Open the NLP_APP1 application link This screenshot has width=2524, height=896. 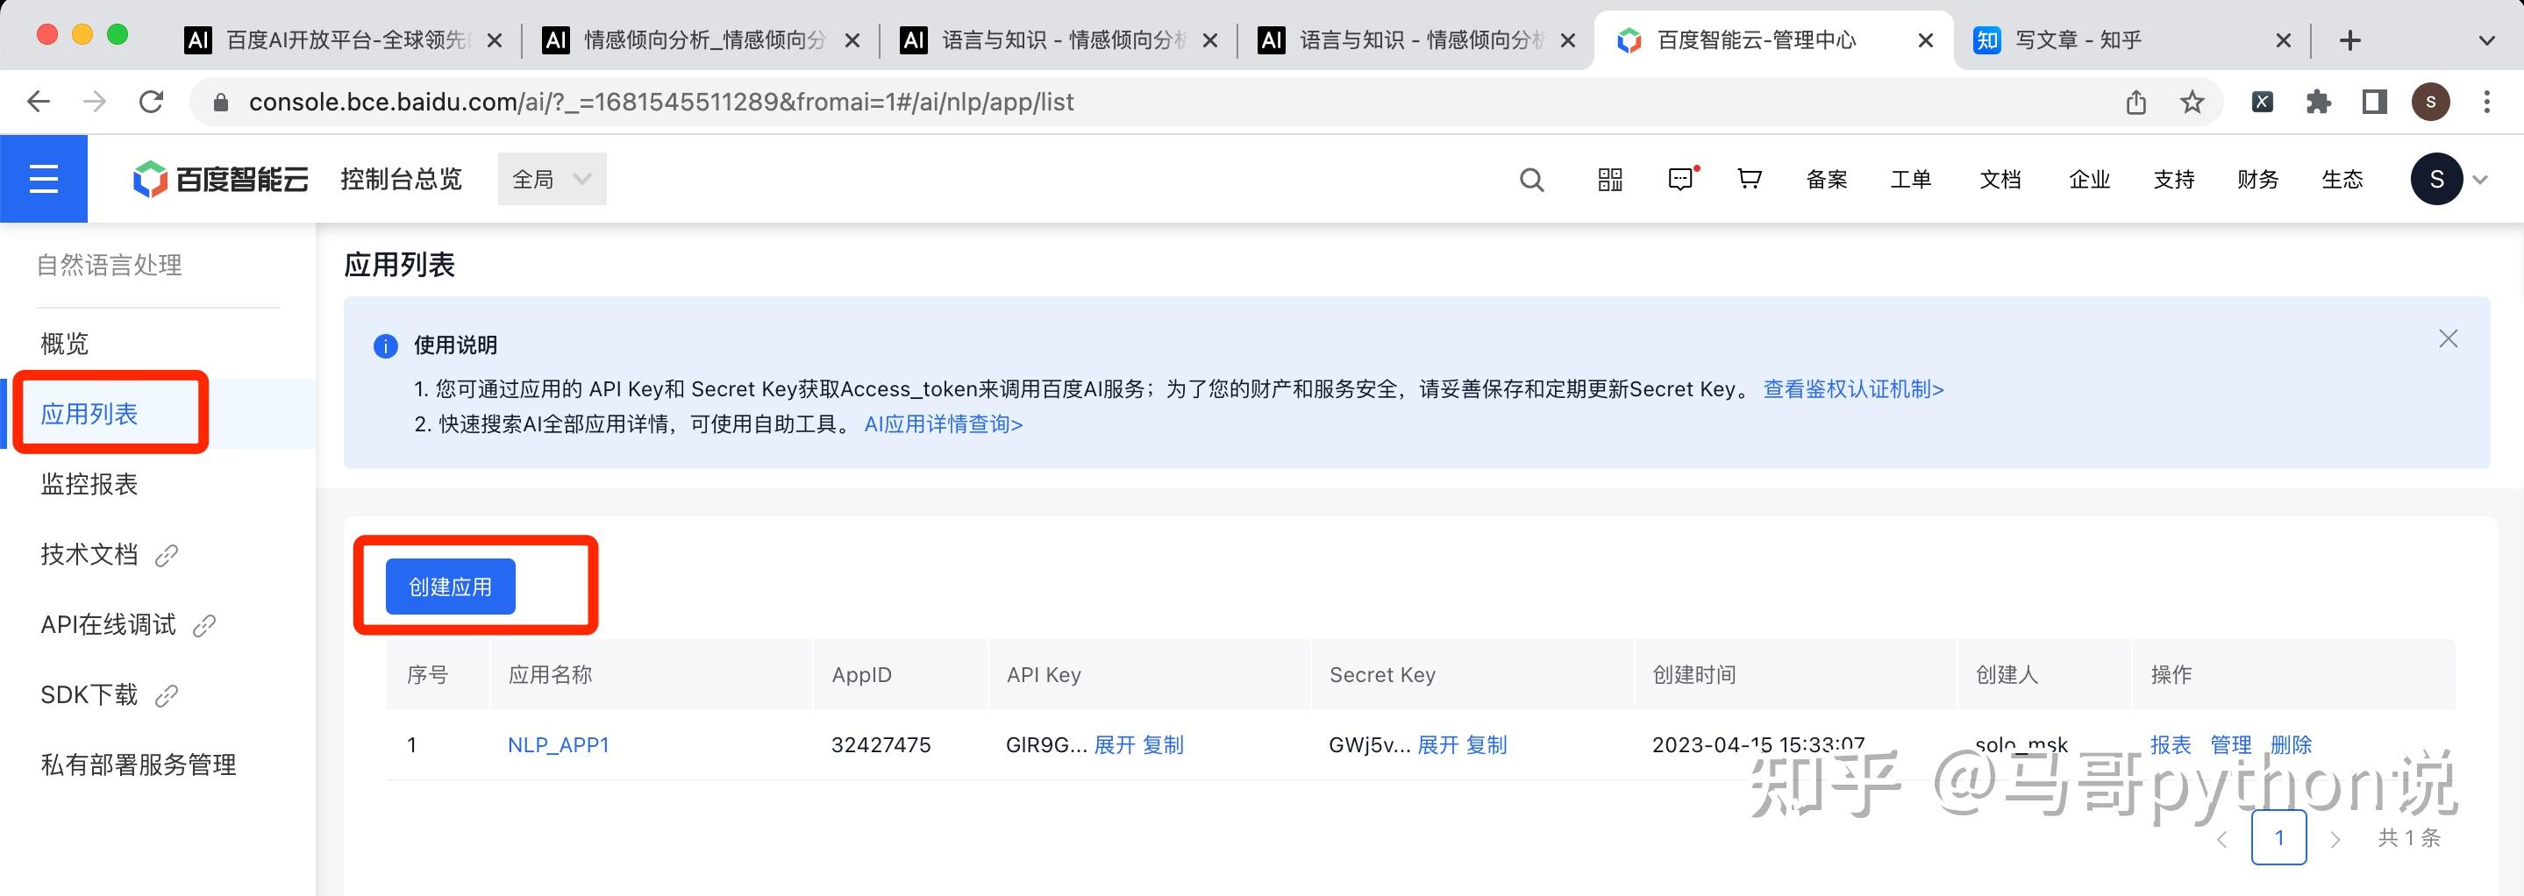tap(559, 745)
